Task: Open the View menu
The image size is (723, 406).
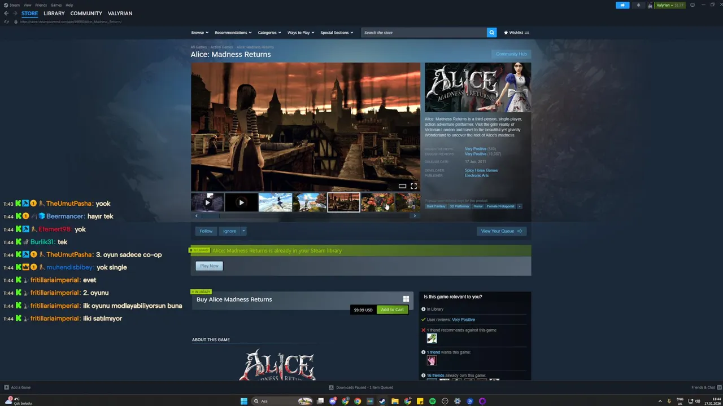Action: click(27, 5)
